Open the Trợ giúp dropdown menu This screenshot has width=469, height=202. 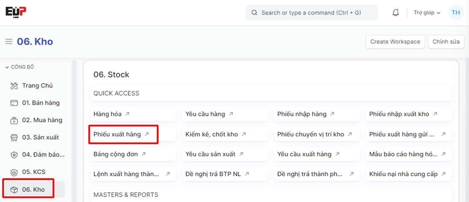point(427,13)
